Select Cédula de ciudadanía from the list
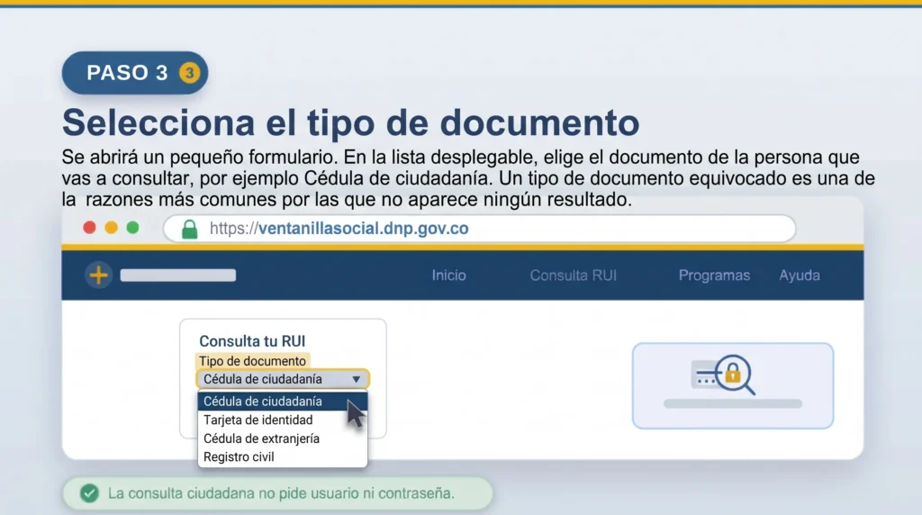Image resolution: width=922 pixels, height=515 pixels. point(283,401)
